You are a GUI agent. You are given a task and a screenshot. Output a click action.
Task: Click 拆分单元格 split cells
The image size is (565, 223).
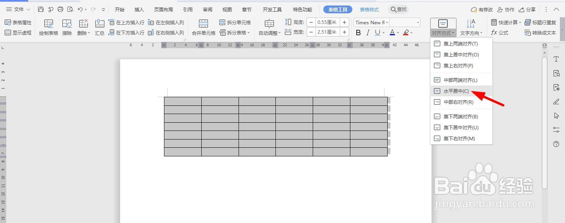click(235, 22)
